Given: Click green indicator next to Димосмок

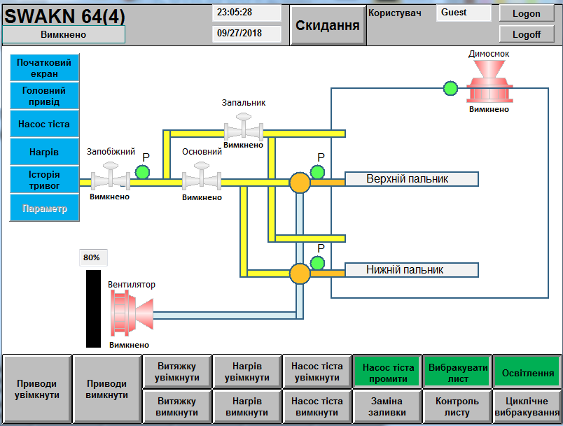Looking at the screenshot, I should tap(451, 88).
